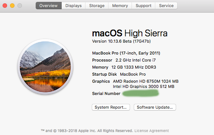214x135 pixels.
Task: Go to the Service tab
Action: click(x=166, y=6)
